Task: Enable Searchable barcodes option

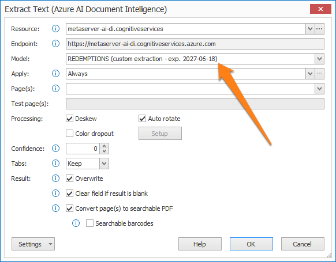Action: pos(89,223)
